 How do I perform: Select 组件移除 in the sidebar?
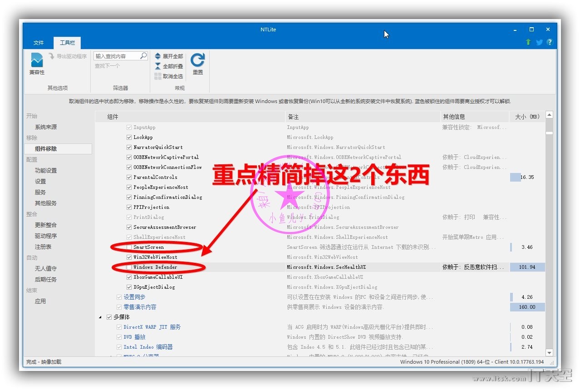58,149
